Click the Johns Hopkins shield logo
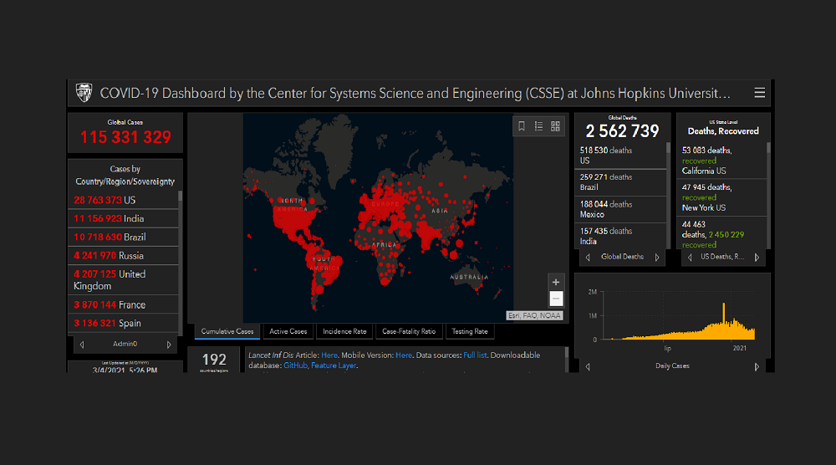836x465 pixels. [84, 93]
